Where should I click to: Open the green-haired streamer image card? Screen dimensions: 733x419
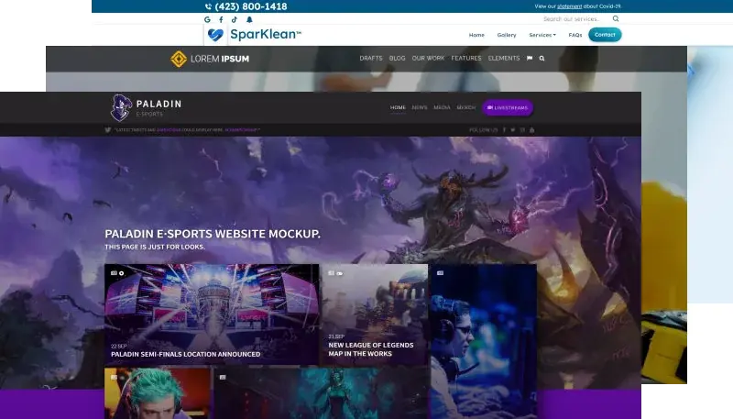(x=158, y=392)
